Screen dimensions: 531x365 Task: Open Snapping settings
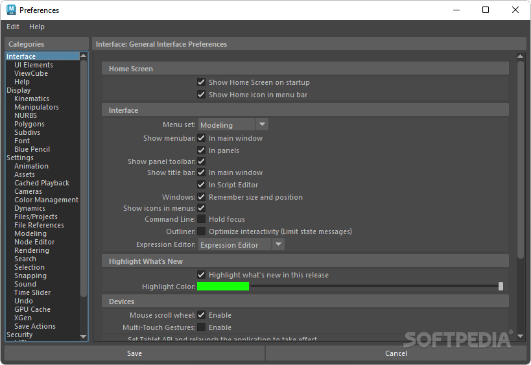pyautogui.click(x=30, y=276)
